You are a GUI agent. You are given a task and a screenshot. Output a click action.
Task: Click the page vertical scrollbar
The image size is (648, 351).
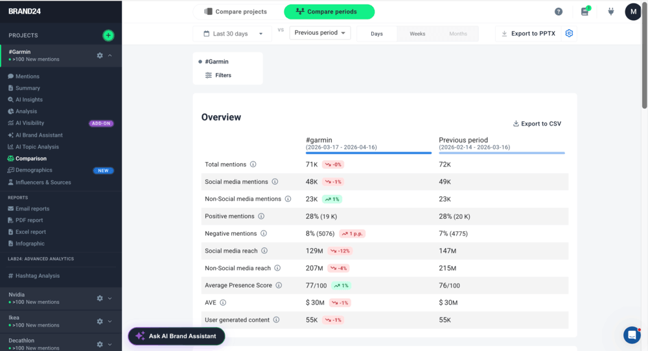click(644, 58)
